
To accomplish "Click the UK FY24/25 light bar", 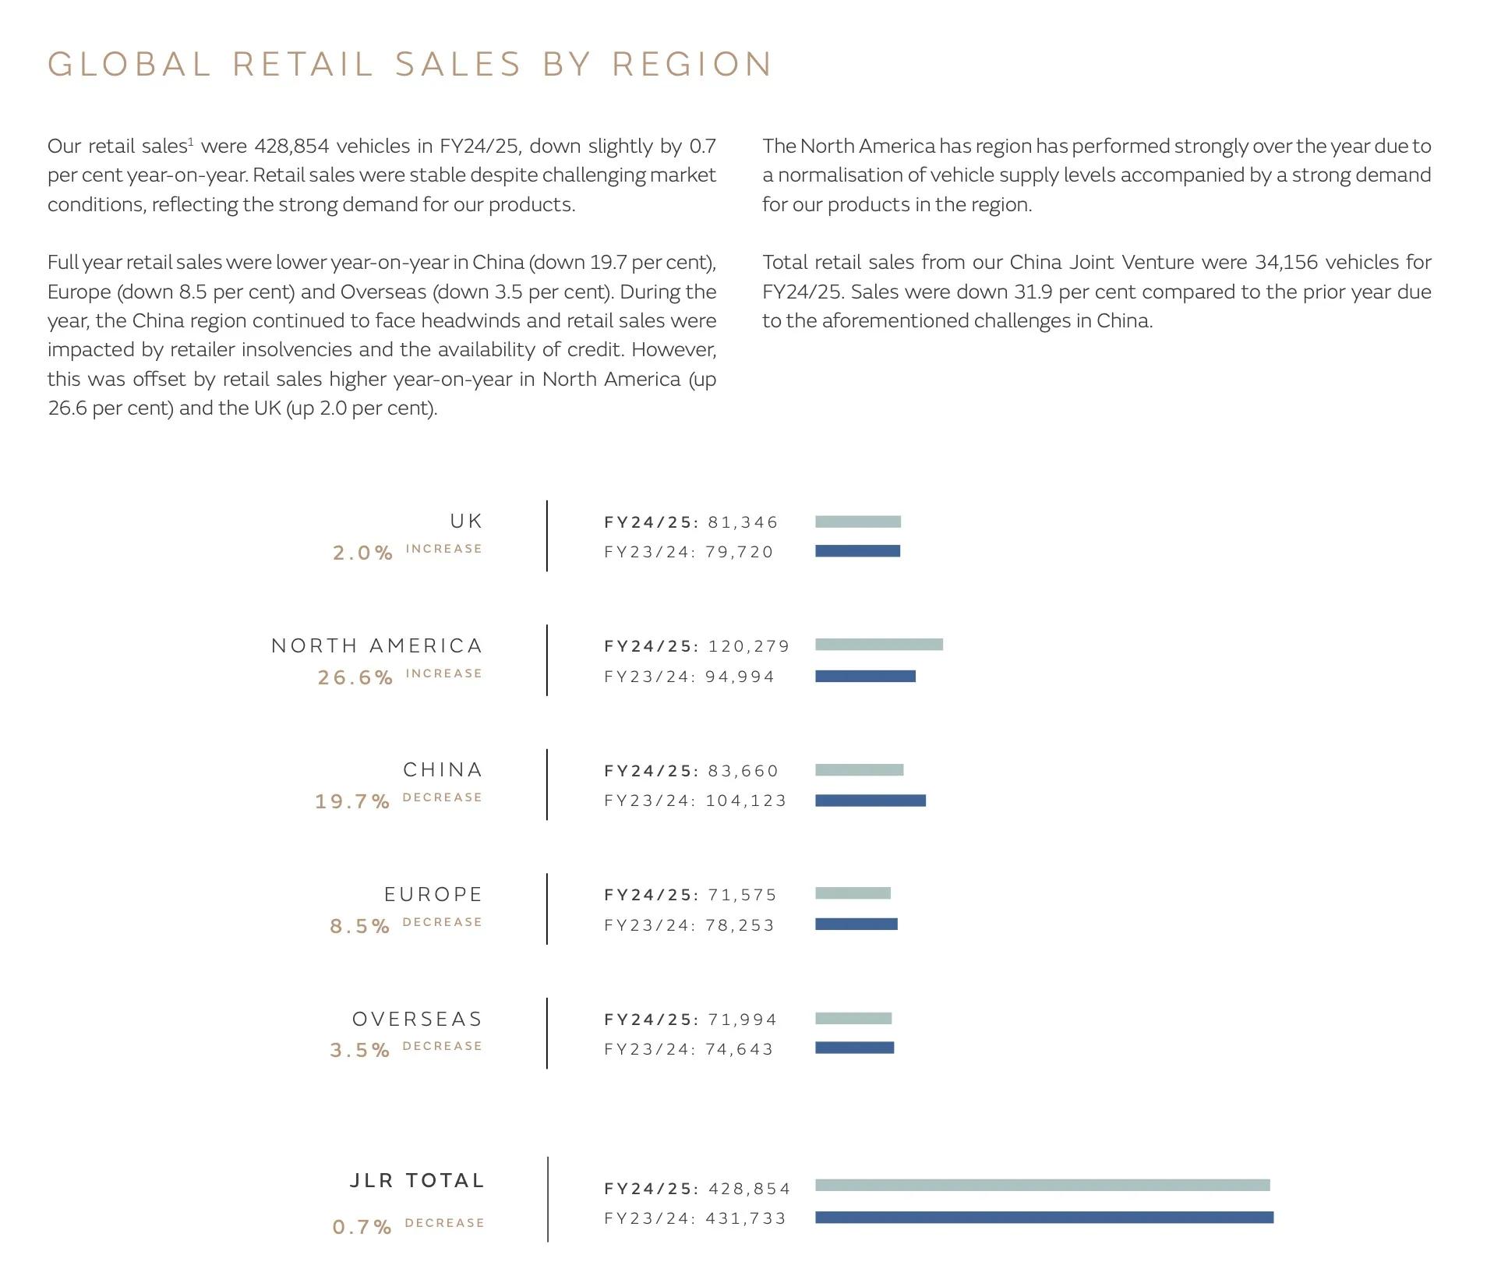I will tap(857, 521).
